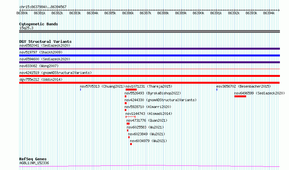This screenshot has height=170, width=289.
Task: Open the nsv5705313 (Chuang2021) variant label
Action: (x=103, y=86)
